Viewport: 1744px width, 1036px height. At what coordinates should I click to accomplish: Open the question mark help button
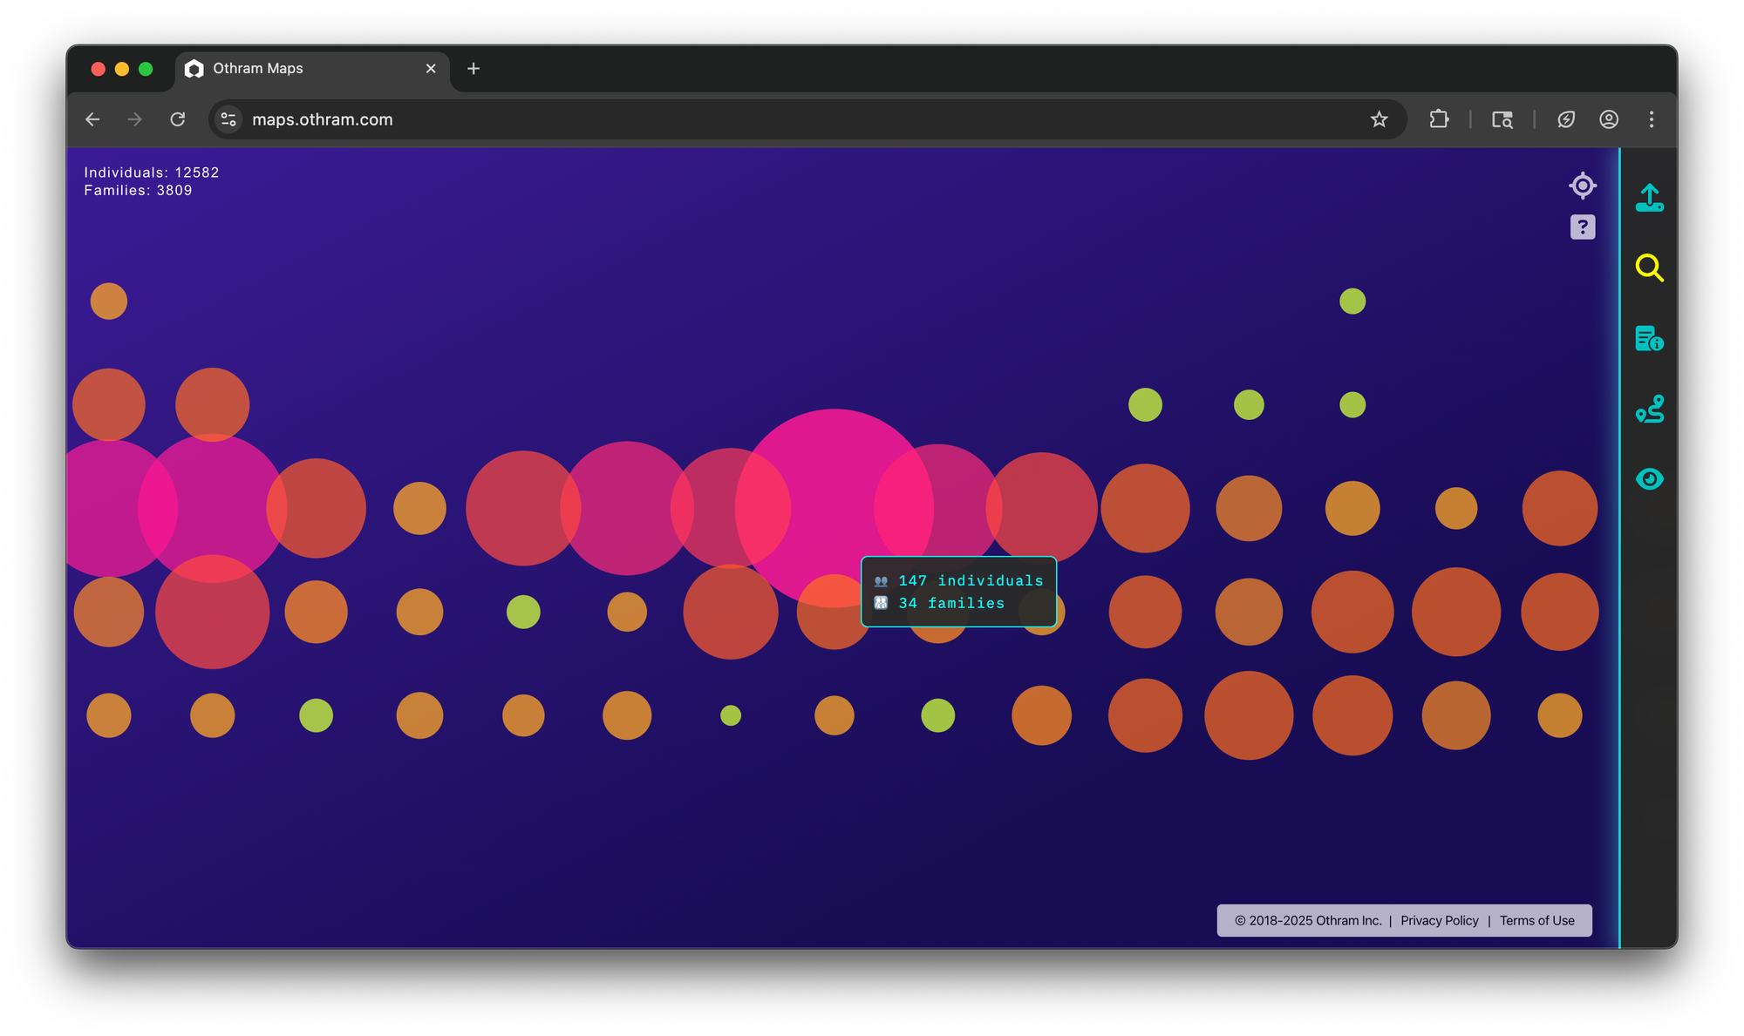pyautogui.click(x=1582, y=227)
